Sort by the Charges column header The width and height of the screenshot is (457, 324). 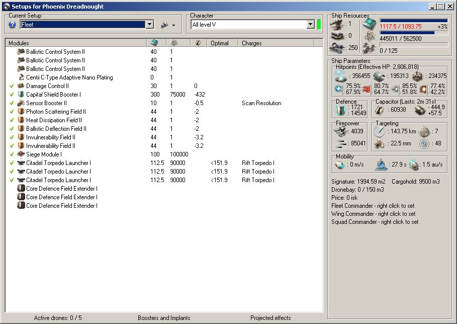[x=276, y=43]
